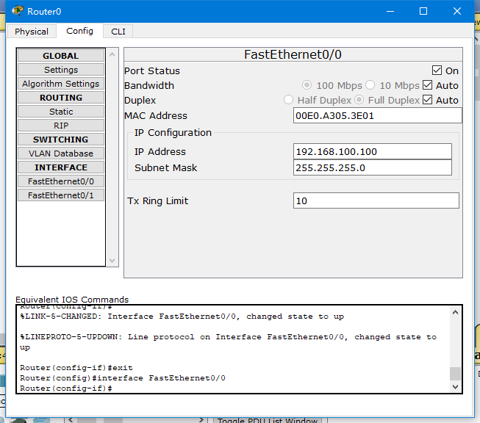Click the ROUTING section header
Screen dimensions: 480x423
click(61, 98)
